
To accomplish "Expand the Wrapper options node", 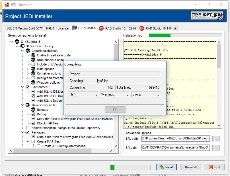I will point(28,82).
